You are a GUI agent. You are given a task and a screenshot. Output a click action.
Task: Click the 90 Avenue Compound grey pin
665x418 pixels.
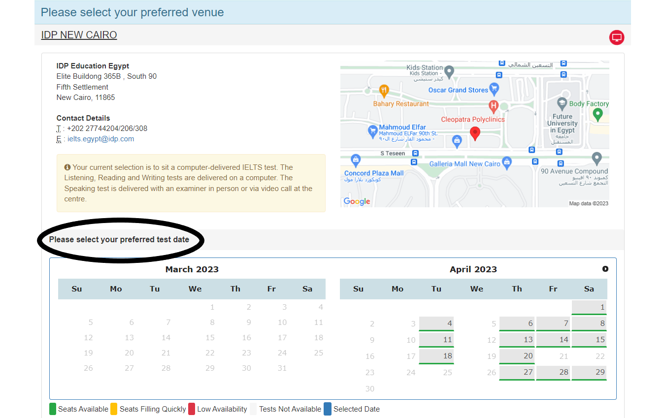[597, 159]
